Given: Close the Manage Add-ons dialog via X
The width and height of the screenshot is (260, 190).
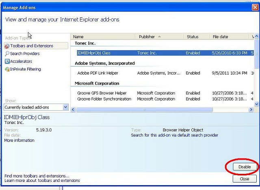Looking at the screenshot, I should [255, 7].
